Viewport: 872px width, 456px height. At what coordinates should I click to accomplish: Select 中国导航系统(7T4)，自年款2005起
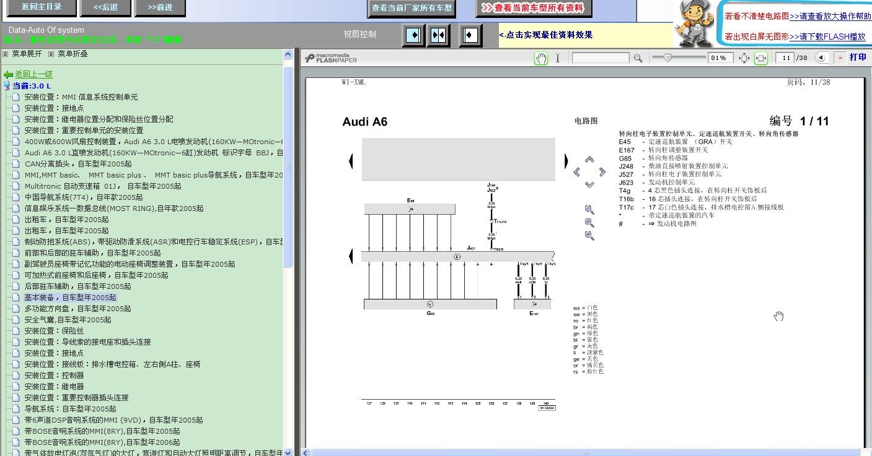84,197
